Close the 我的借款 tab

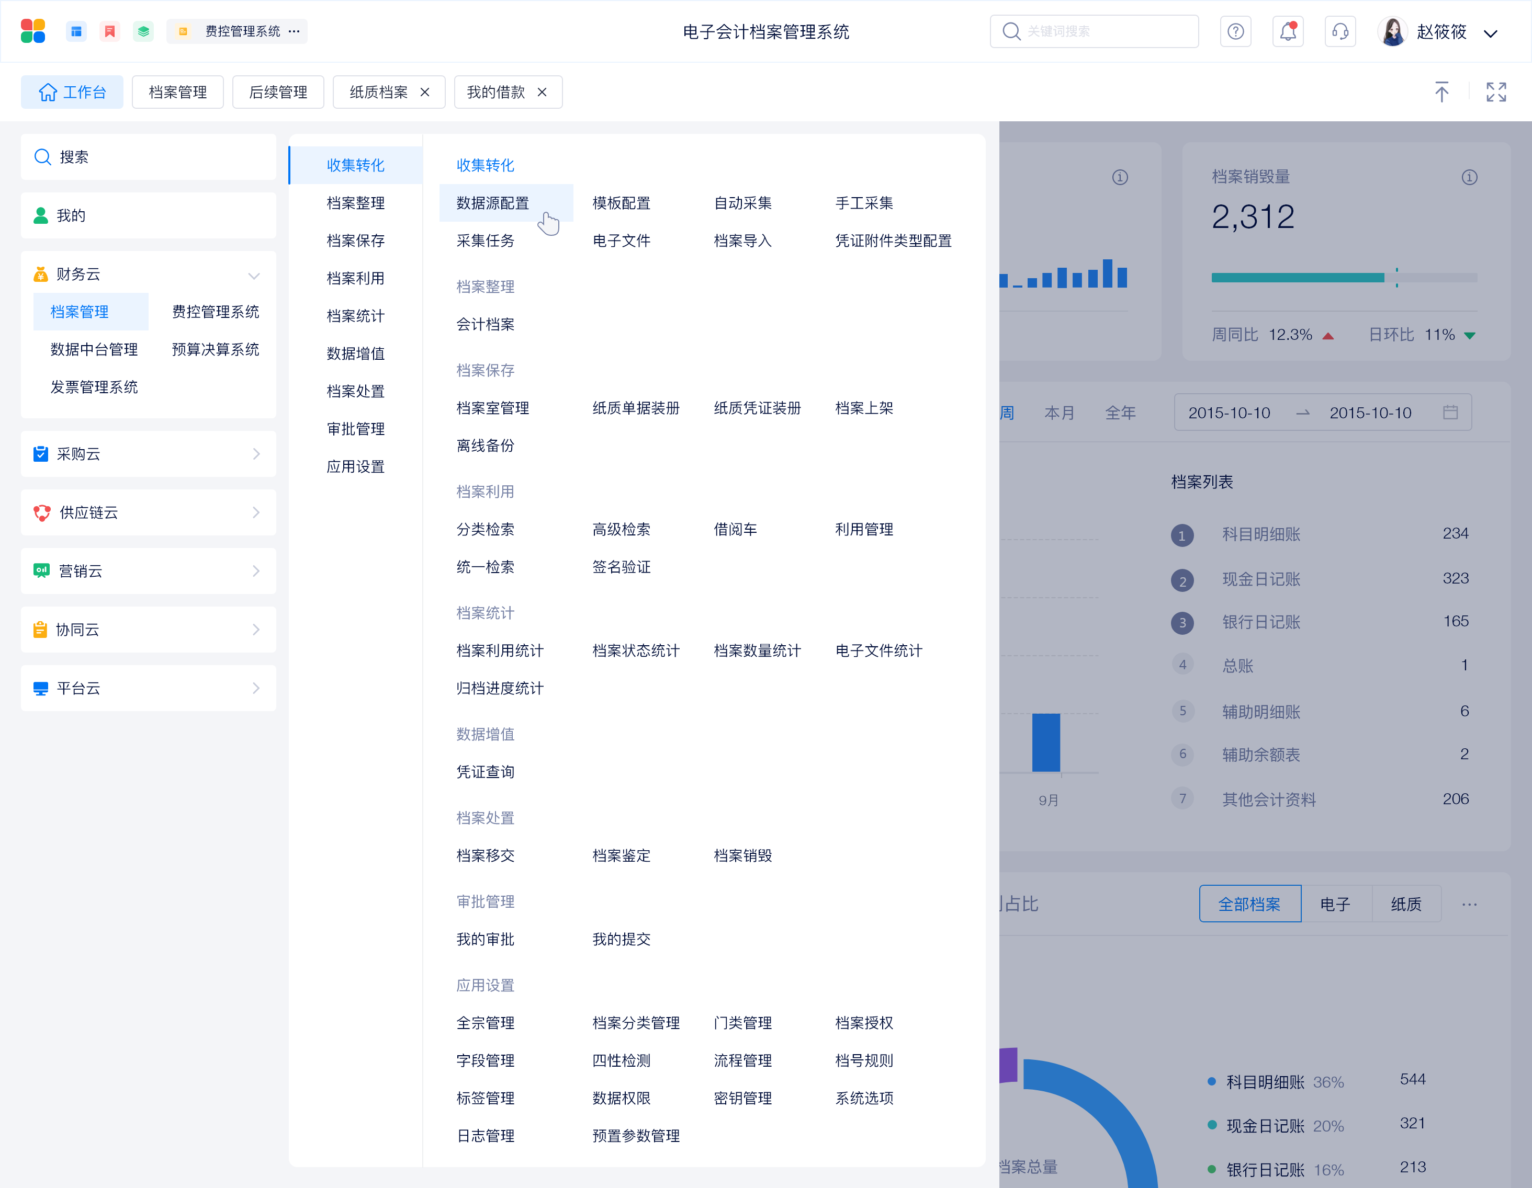pyautogui.click(x=542, y=92)
